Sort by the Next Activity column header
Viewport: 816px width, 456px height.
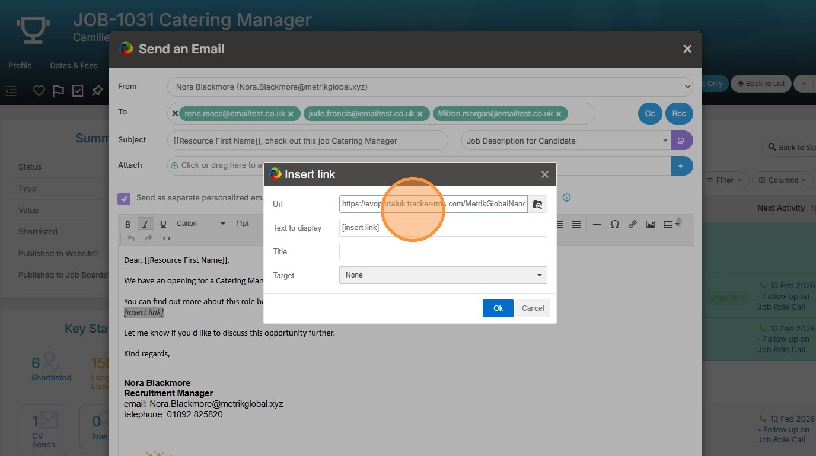click(x=781, y=208)
